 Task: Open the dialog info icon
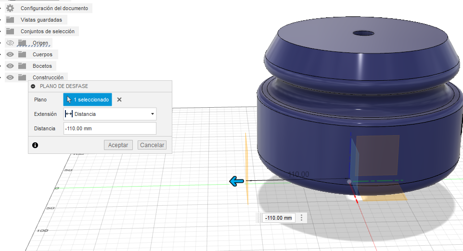click(35, 145)
